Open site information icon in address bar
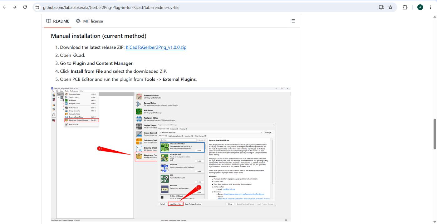This screenshot has width=437, height=224. pos(37,7)
